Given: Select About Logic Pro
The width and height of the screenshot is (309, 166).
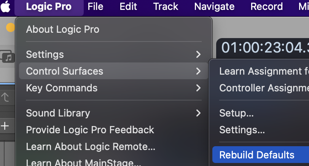Looking at the screenshot, I should [x=62, y=29].
